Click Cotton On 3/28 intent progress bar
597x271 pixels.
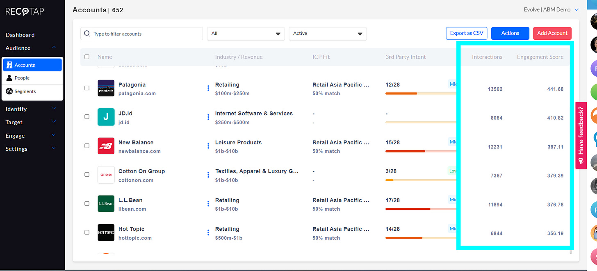(x=421, y=180)
